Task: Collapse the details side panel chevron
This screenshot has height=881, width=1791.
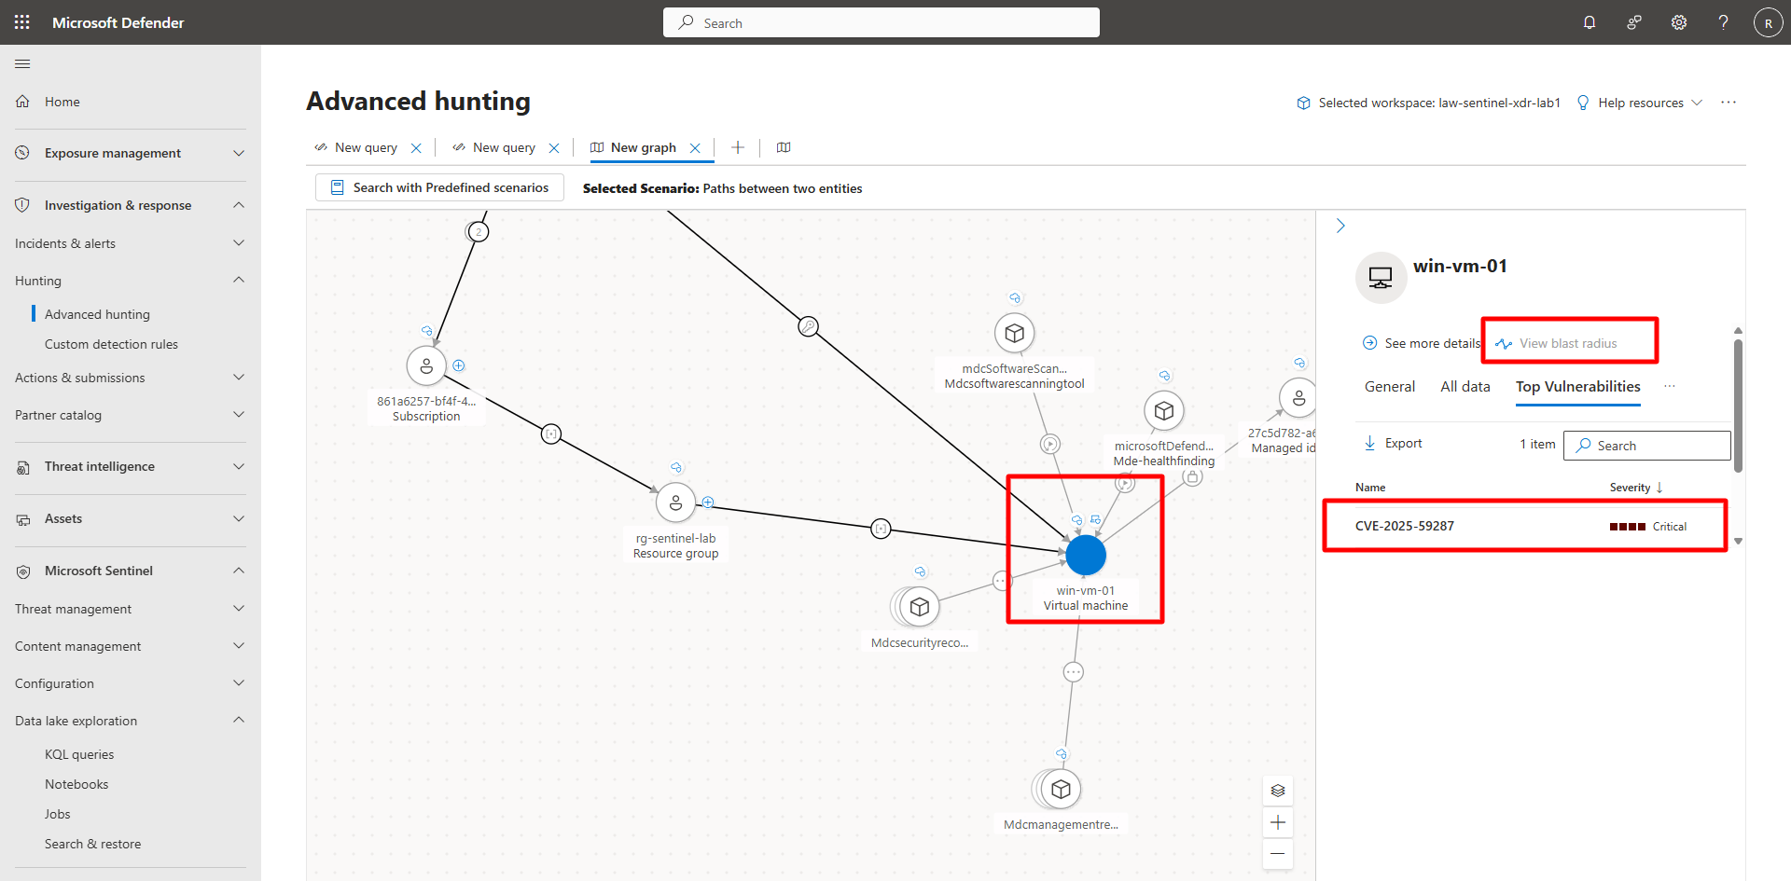Action: pyautogui.click(x=1340, y=226)
